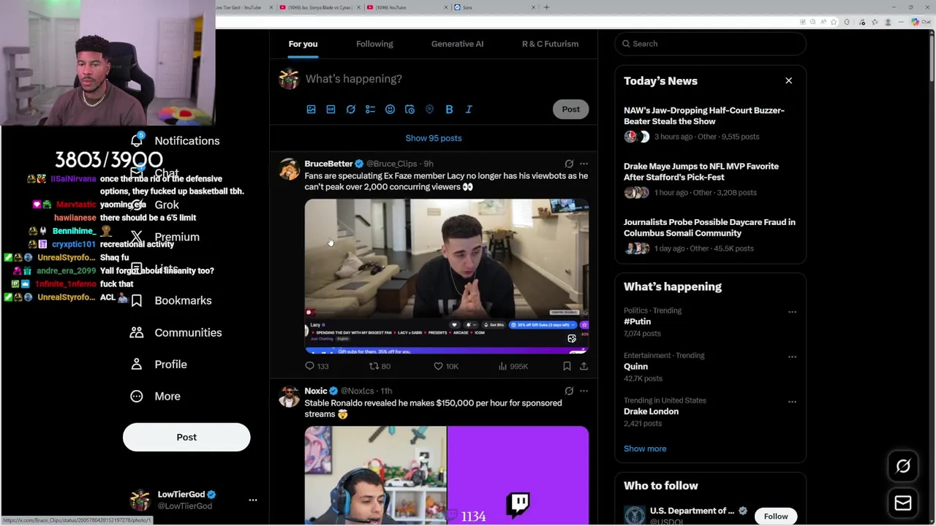Click the white sidebar Post button
This screenshot has height=526, width=936.
point(186,437)
